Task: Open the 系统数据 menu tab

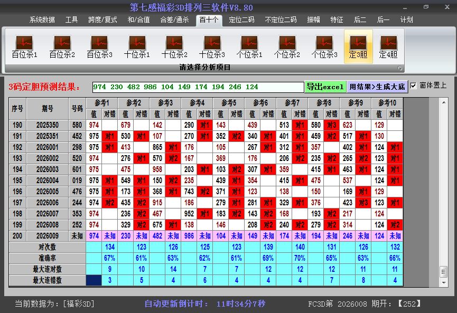Action: point(42,20)
